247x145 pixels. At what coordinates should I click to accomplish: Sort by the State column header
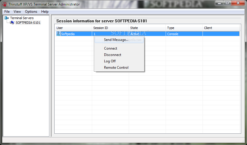tap(147, 28)
